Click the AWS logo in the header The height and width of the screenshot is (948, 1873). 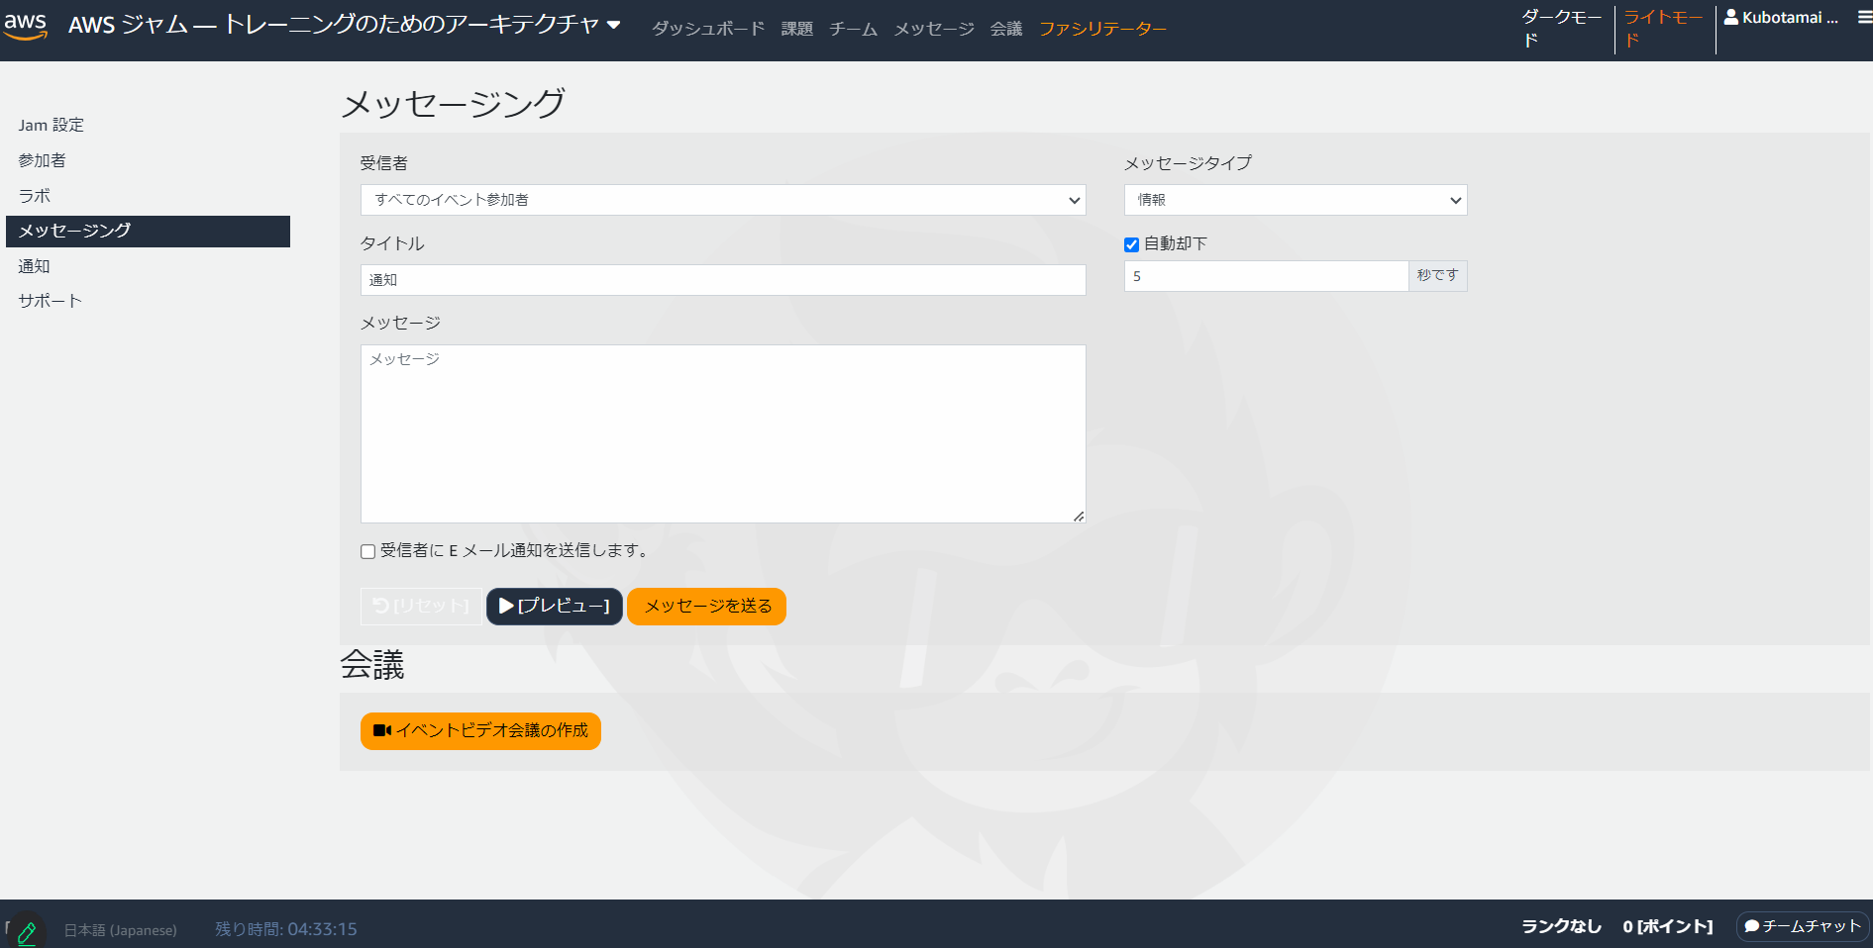[27, 27]
